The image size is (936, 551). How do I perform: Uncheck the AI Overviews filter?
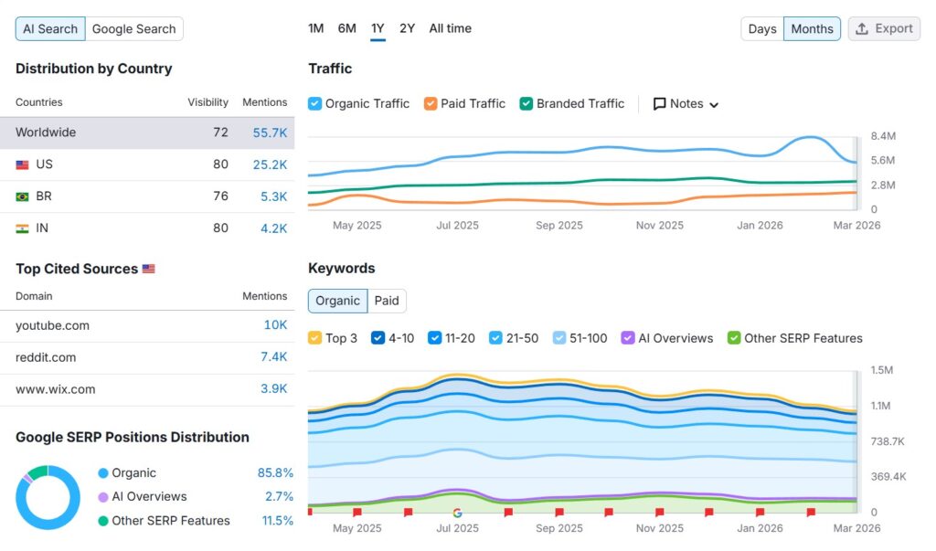pyautogui.click(x=628, y=338)
